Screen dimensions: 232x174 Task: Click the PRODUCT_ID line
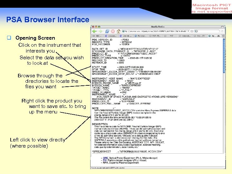pyautogui.click(x=124, y=53)
